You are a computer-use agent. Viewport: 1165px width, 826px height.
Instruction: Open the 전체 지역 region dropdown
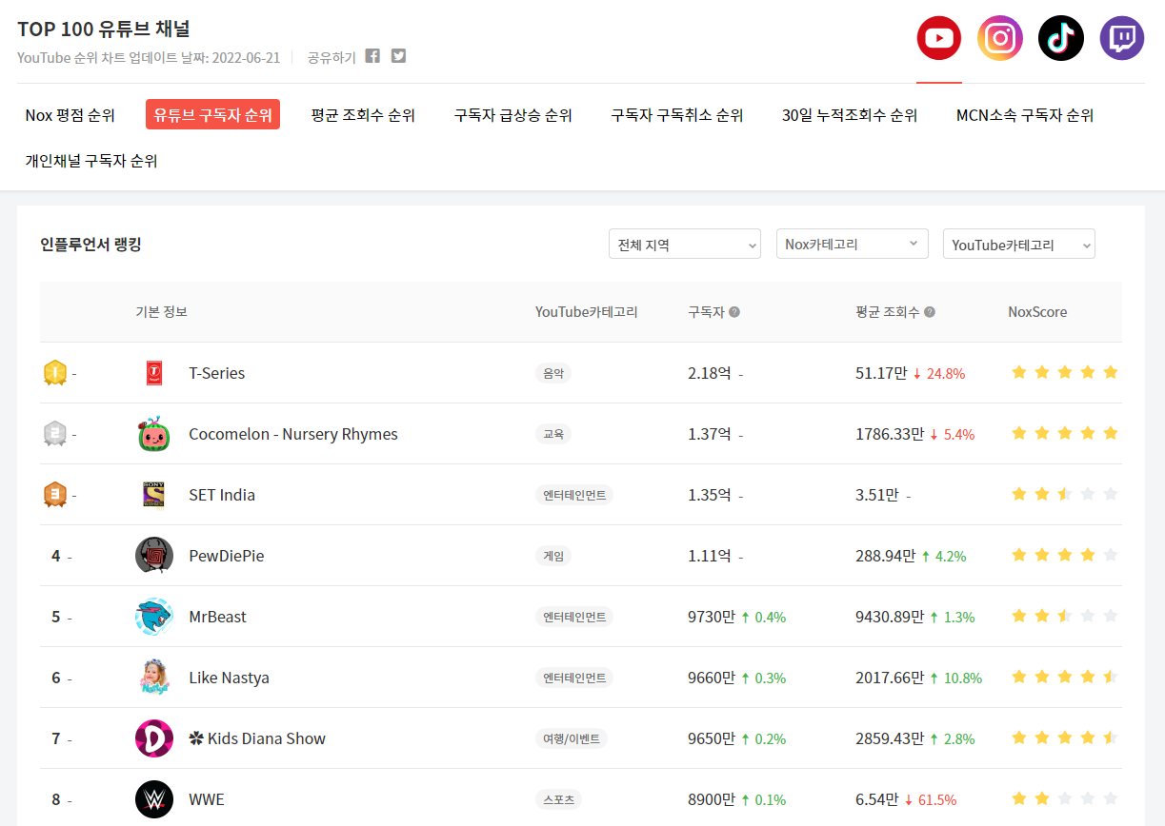(x=685, y=245)
